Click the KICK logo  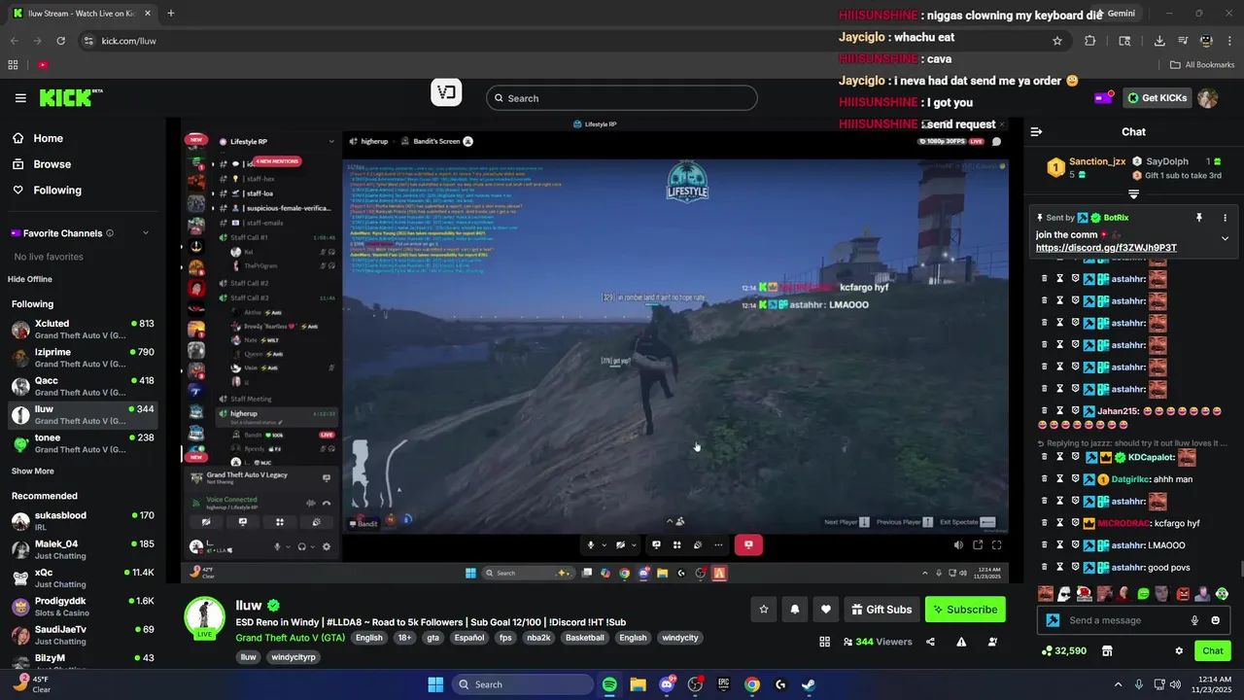pyautogui.click(x=69, y=97)
